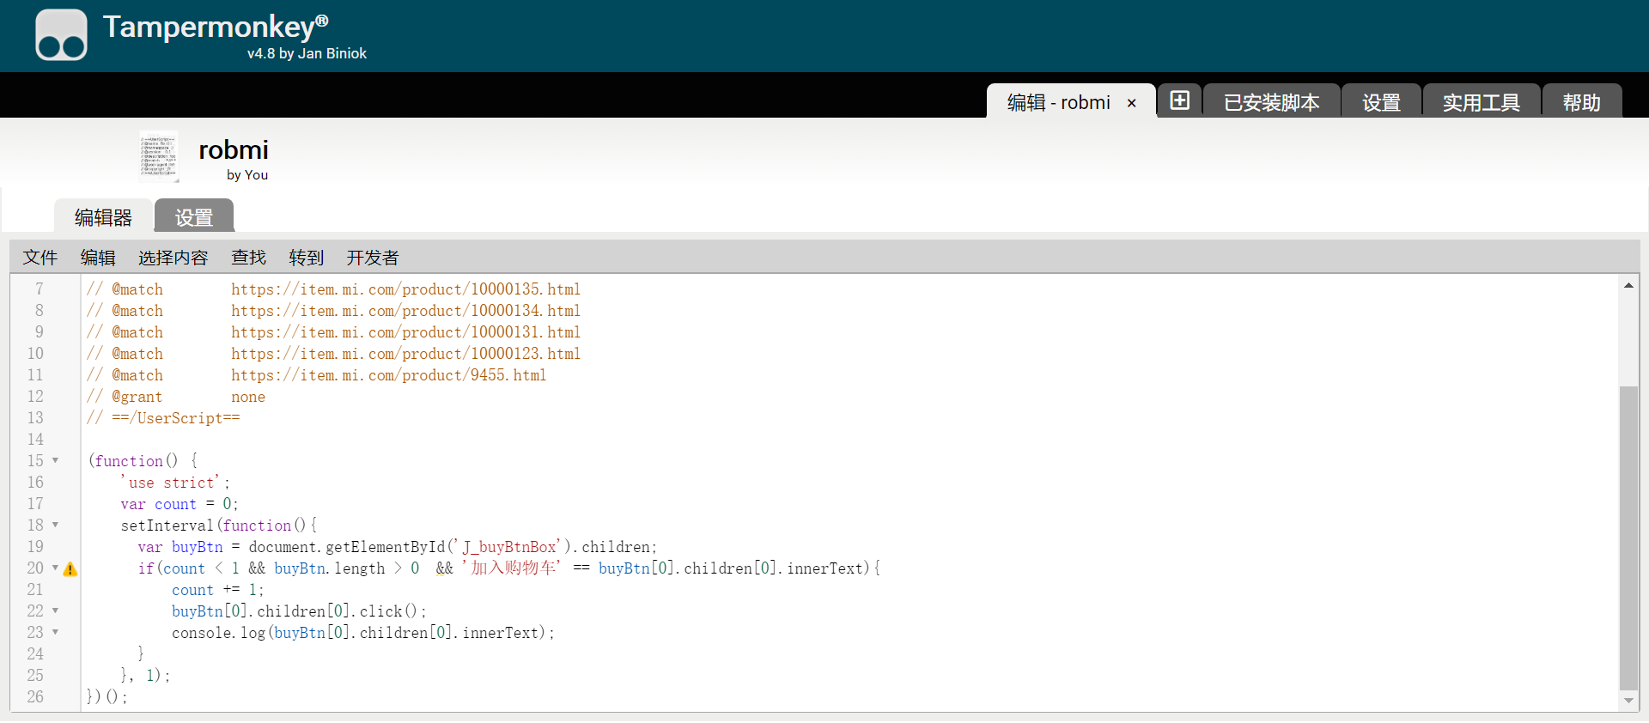Click the by You author text
The image size is (1649, 723).
(x=247, y=175)
